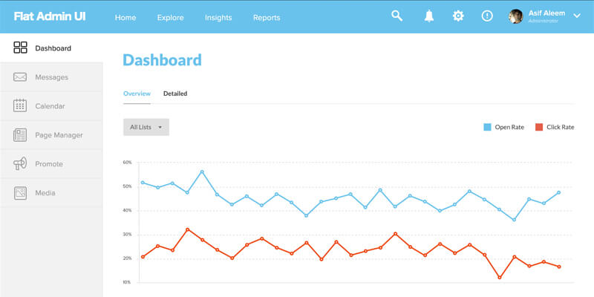Click the blue Open Rate legend swatch

pos(487,127)
